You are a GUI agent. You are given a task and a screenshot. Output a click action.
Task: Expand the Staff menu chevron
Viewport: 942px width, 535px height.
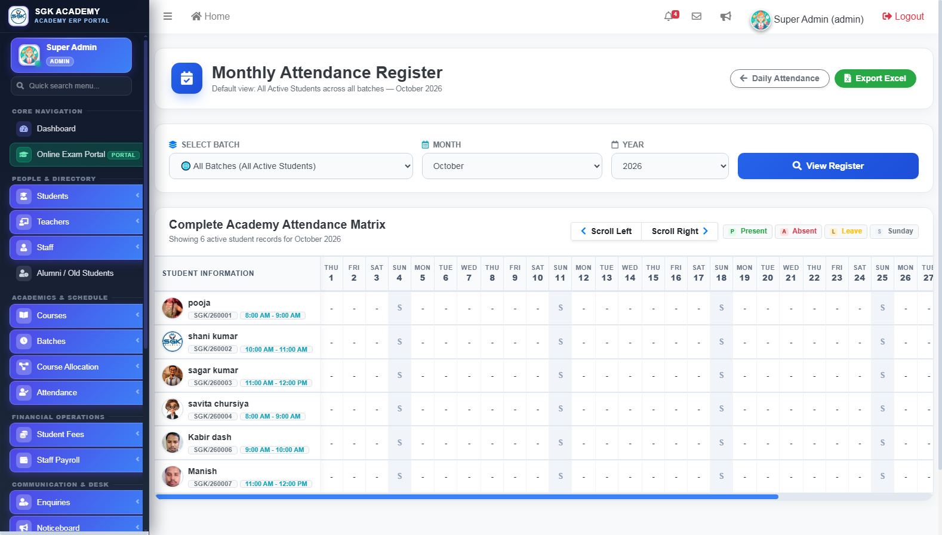tap(137, 247)
